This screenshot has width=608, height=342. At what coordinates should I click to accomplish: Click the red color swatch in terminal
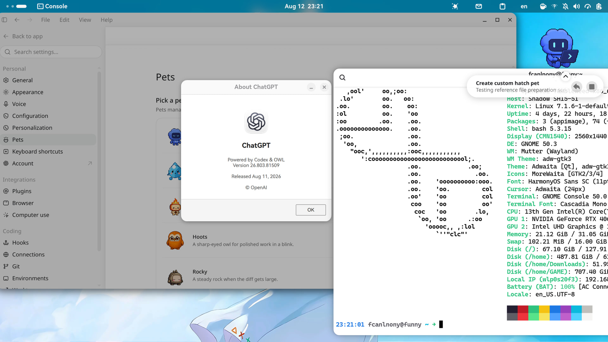pos(523,309)
